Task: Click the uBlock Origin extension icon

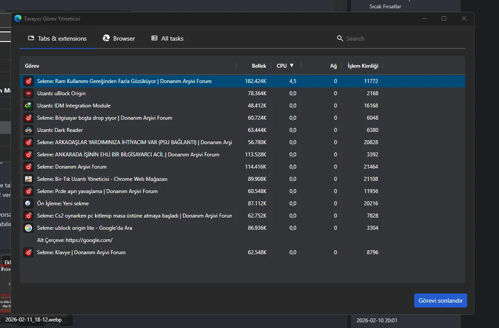Action: tap(28, 93)
